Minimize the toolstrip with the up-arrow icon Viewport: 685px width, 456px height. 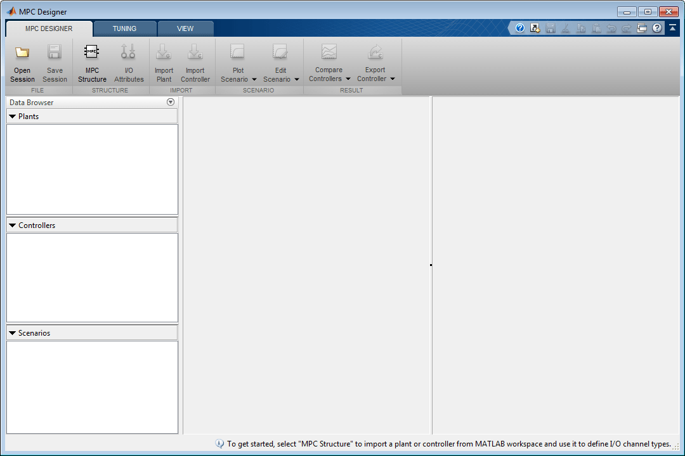673,28
